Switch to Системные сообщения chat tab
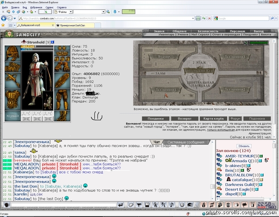The width and height of the screenshot is (279, 217). click(x=186, y=142)
